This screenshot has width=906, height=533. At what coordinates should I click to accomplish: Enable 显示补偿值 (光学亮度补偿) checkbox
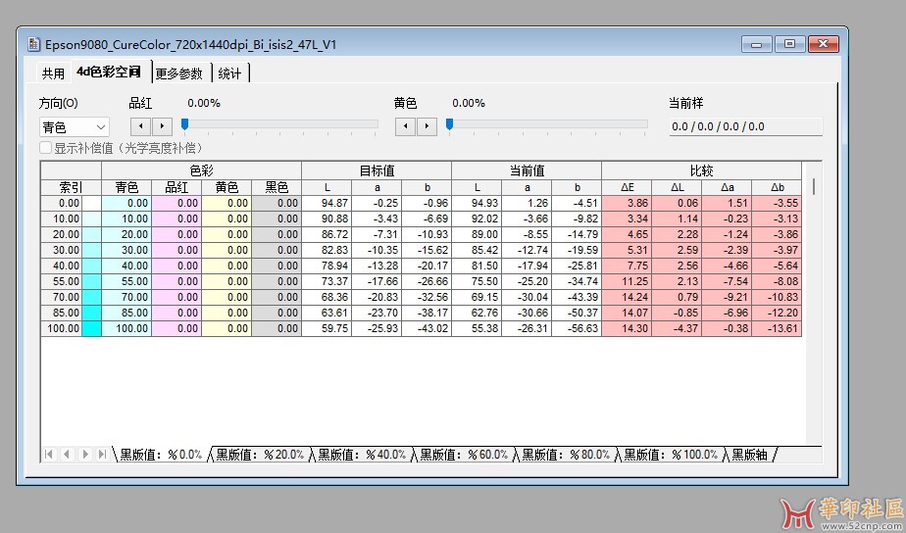click(x=46, y=148)
